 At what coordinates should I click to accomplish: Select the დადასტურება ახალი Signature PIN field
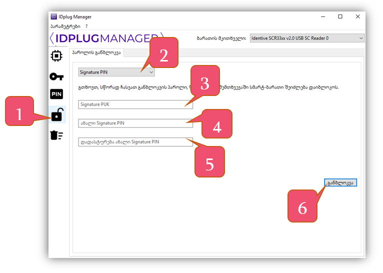(x=132, y=142)
